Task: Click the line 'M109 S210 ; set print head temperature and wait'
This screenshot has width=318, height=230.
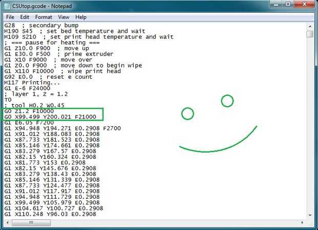Action: coord(89,37)
